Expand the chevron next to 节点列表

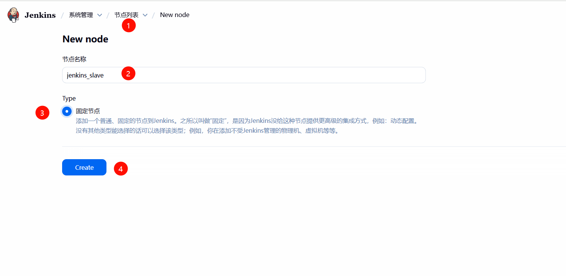point(145,15)
